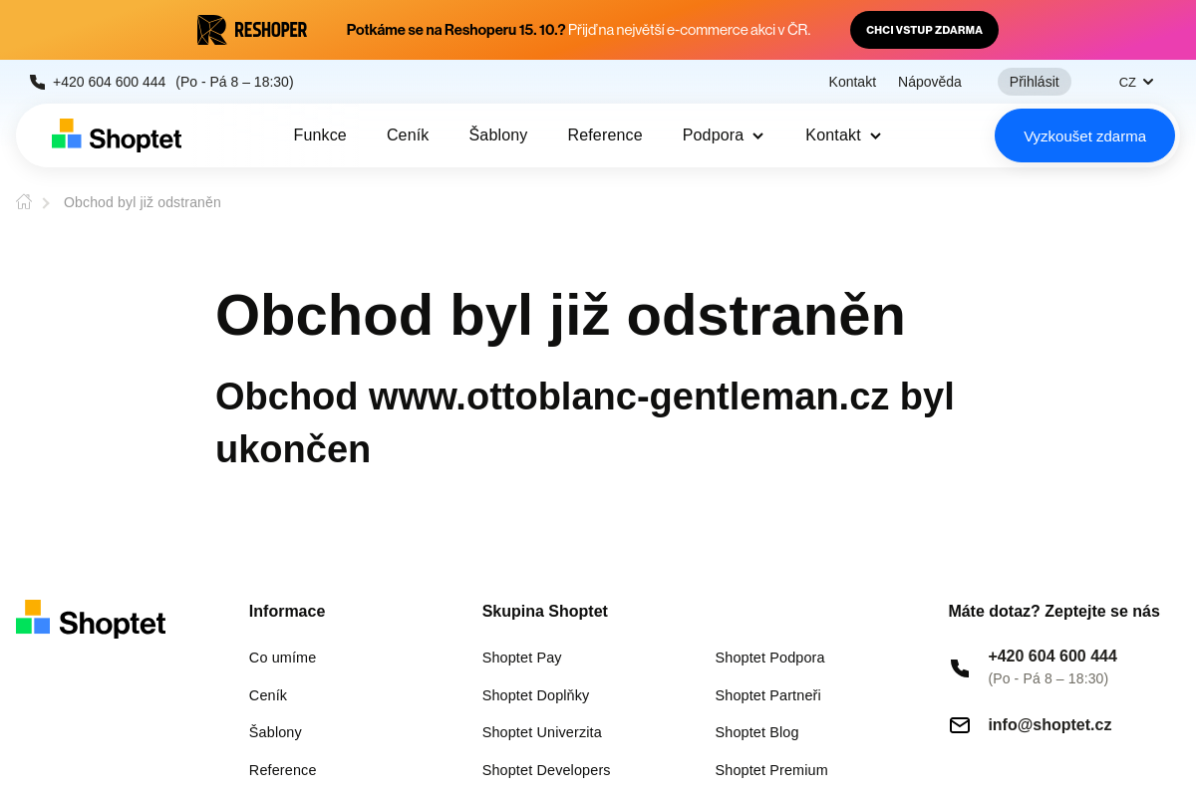Open Funkce in the main navigation
Image resolution: width=1196 pixels, height=797 pixels.
[x=320, y=135]
